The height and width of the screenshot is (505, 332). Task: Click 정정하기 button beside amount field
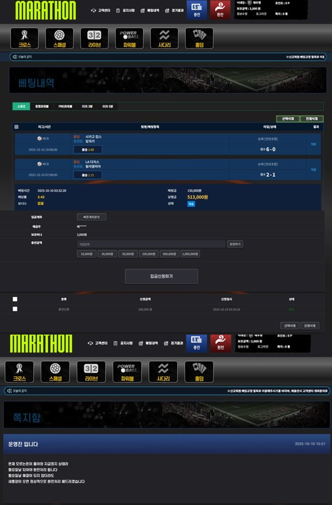point(235,244)
